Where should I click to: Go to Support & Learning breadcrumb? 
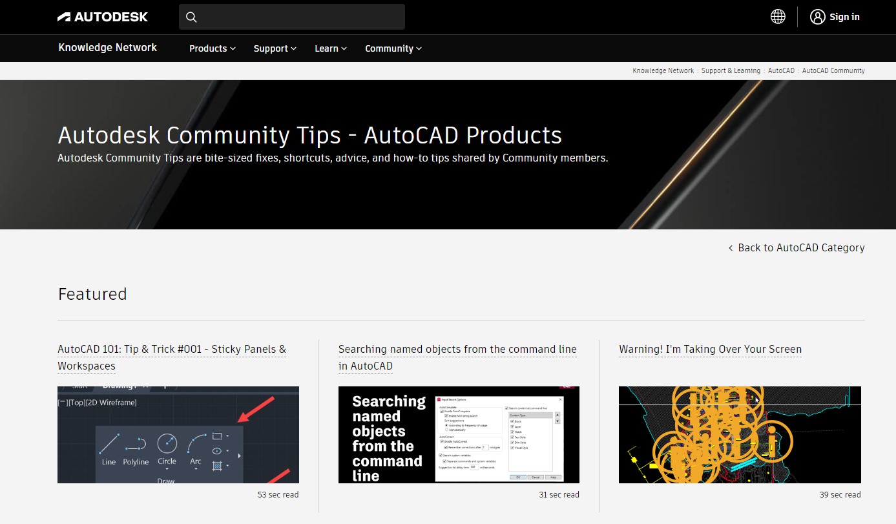tap(731, 70)
